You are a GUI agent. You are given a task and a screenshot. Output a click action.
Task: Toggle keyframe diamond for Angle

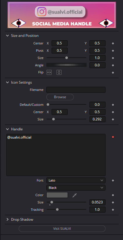tap(113, 65)
